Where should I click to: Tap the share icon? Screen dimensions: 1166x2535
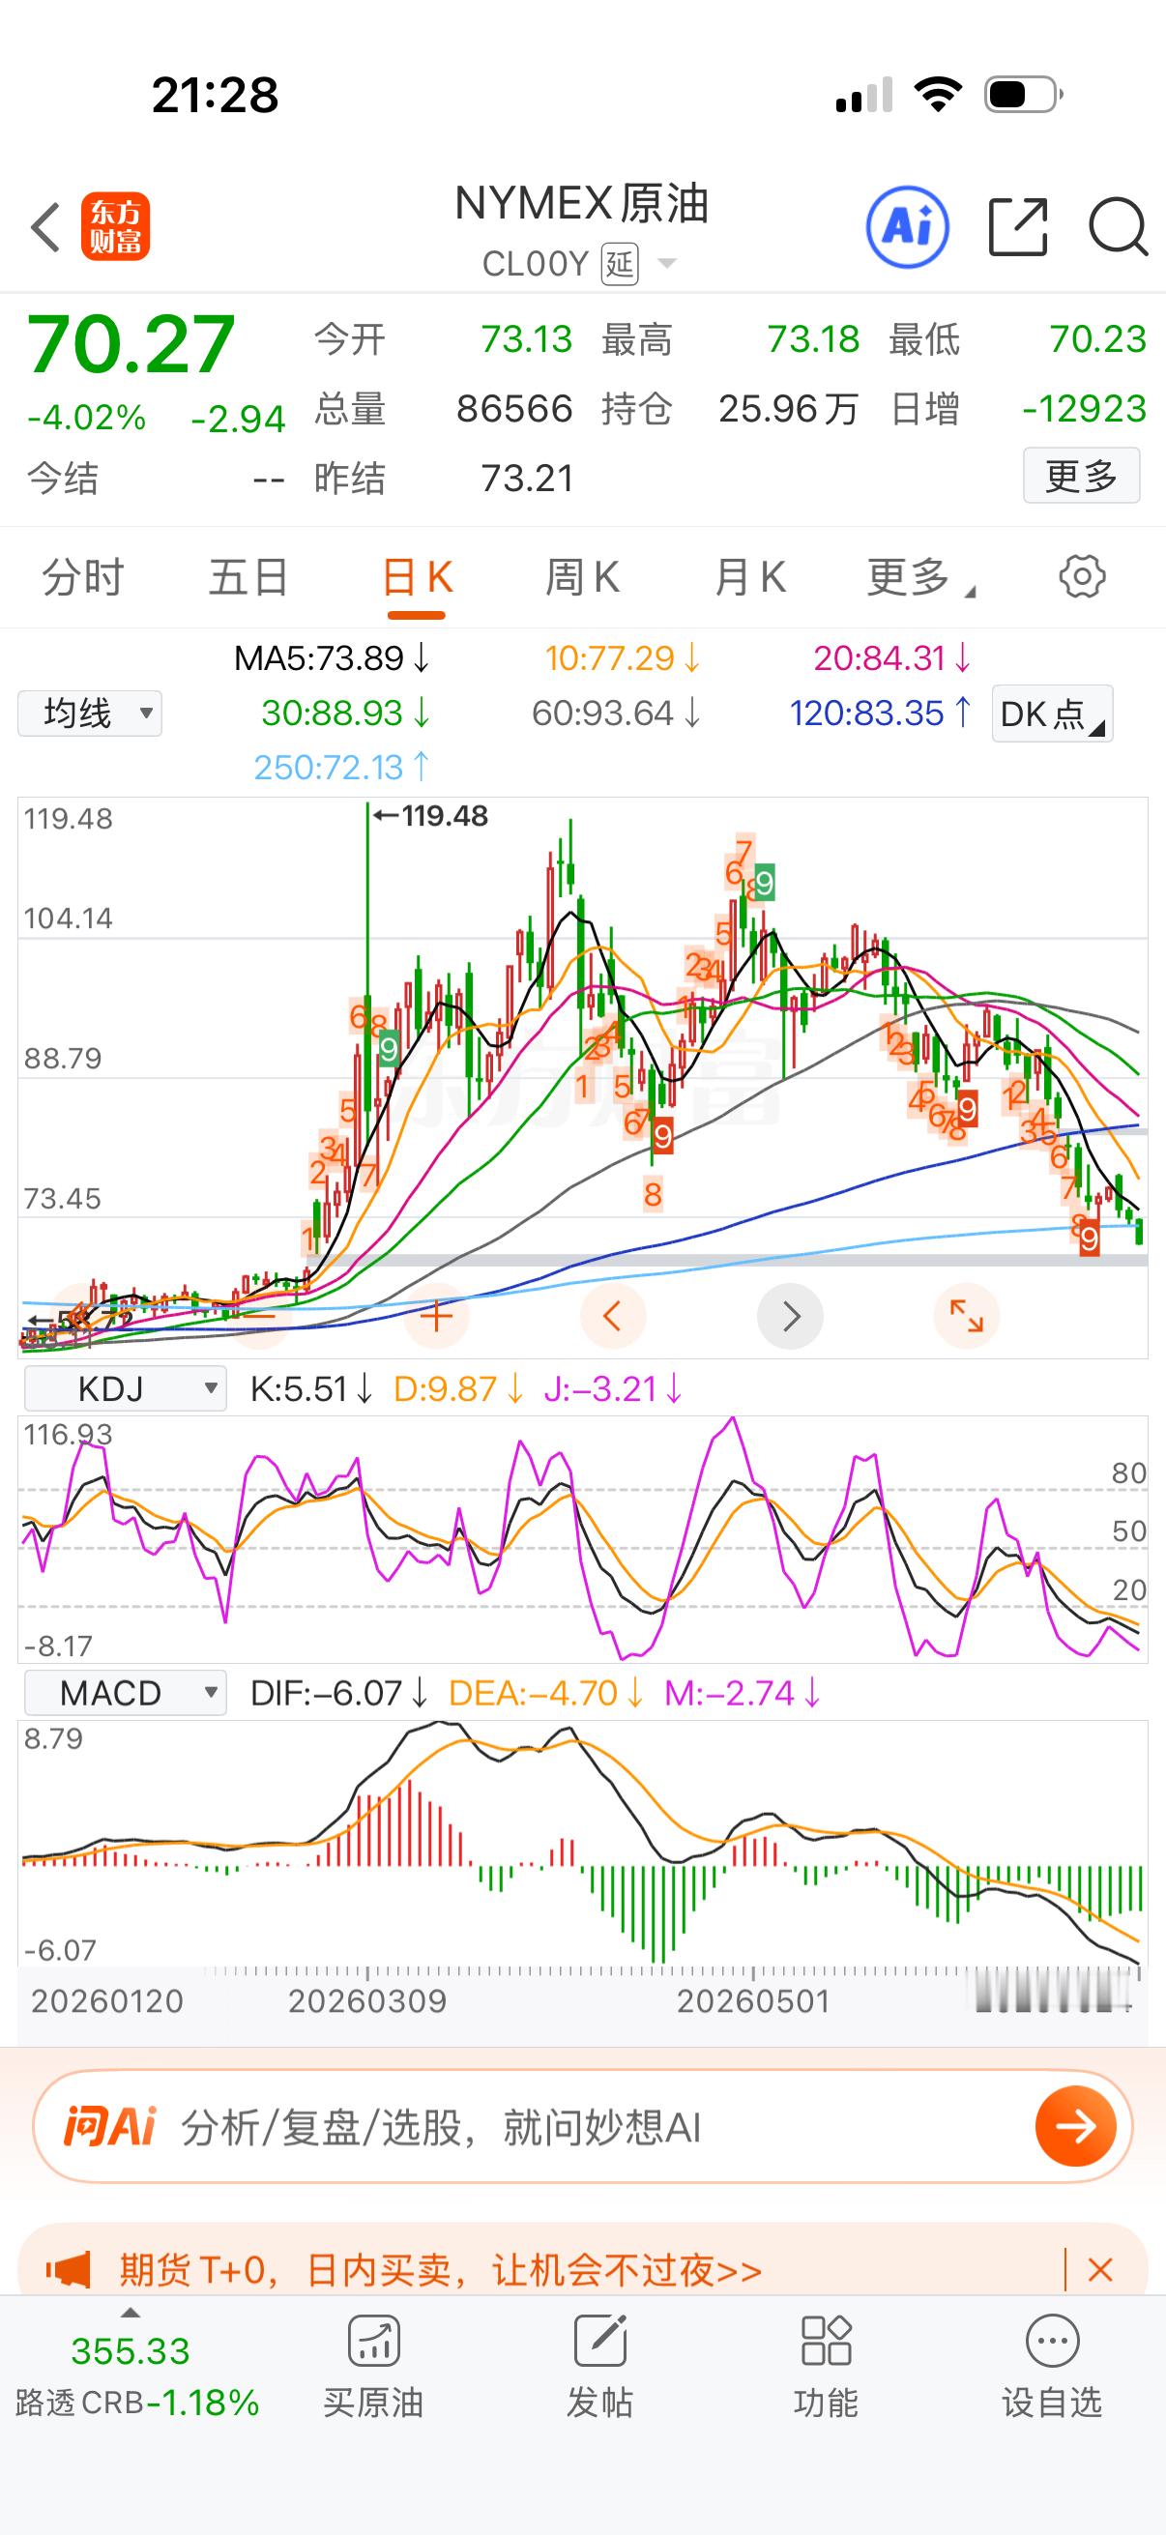[1017, 227]
